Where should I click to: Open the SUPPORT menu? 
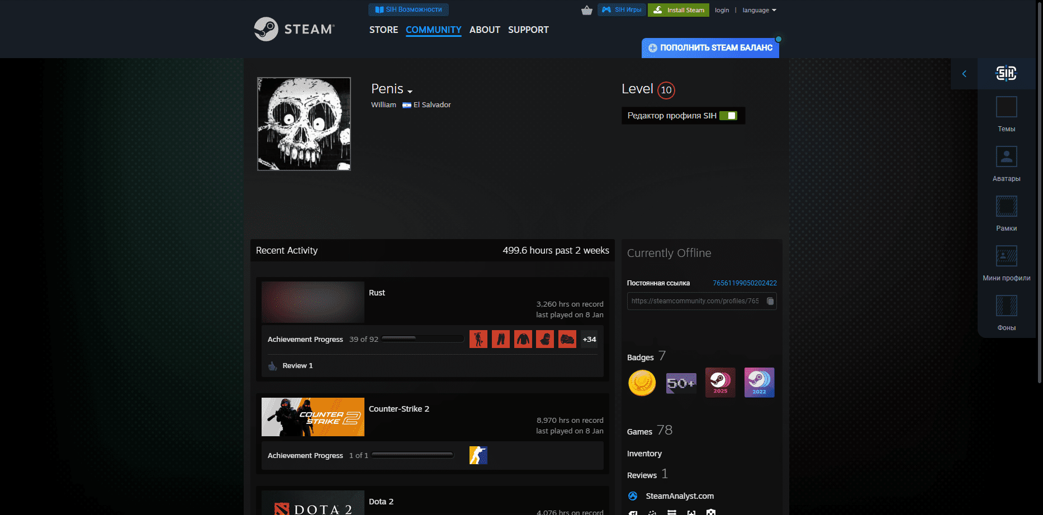pyautogui.click(x=528, y=30)
